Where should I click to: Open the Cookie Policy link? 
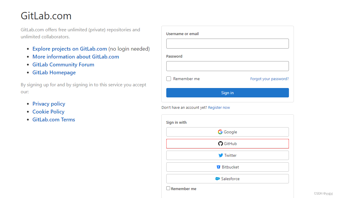pyautogui.click(x=48, y=112)
